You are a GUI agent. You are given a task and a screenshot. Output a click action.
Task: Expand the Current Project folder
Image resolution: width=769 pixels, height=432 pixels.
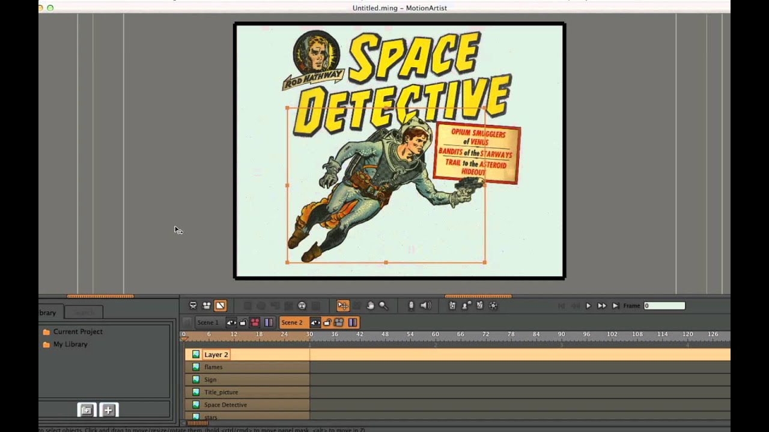[46, 332]
